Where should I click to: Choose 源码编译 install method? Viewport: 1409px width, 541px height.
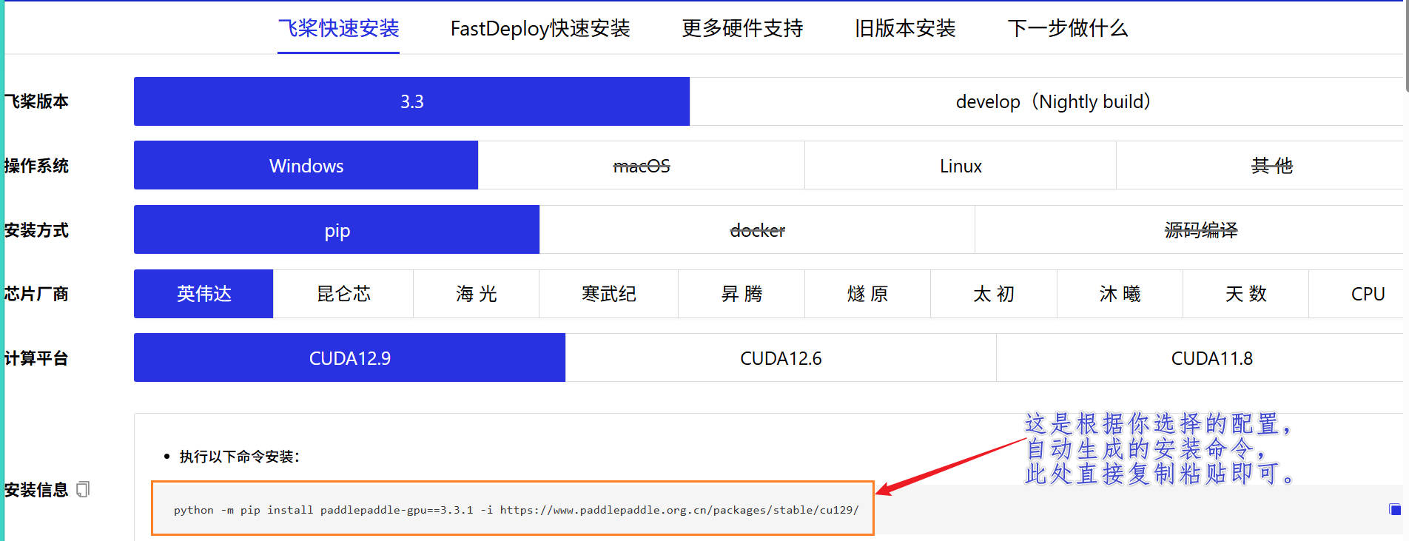(1189, 230)
